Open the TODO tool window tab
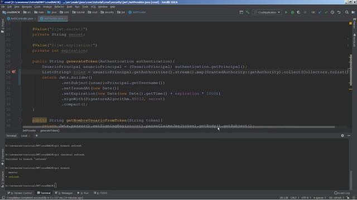 [x=100, y=193]
